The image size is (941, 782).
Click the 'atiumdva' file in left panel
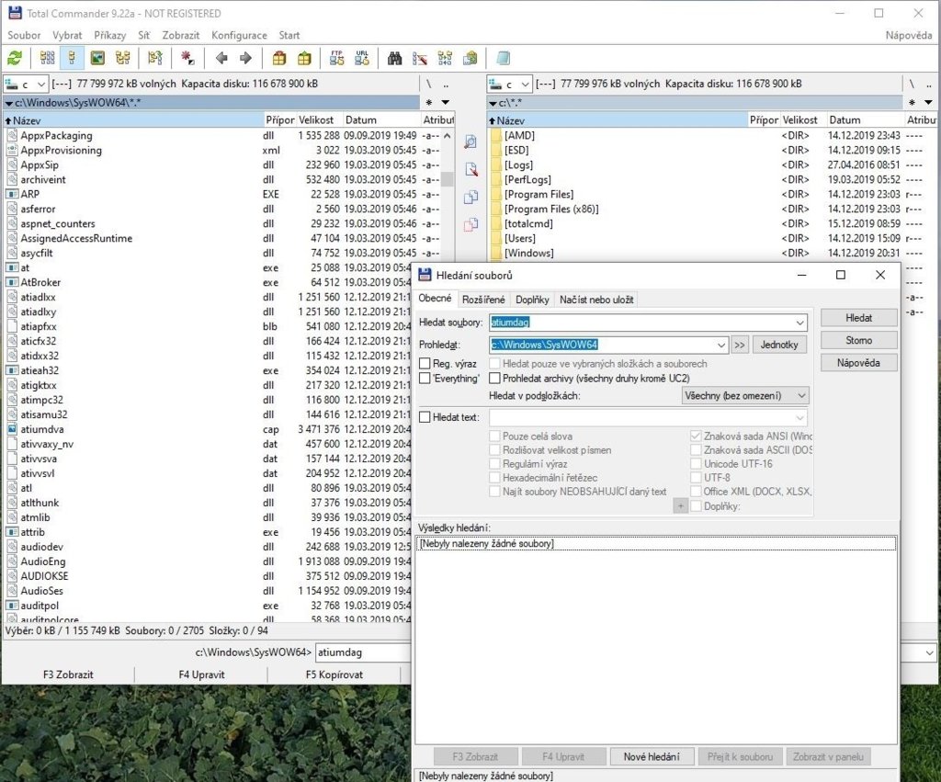pyautogui.click(x=45, y=429)
